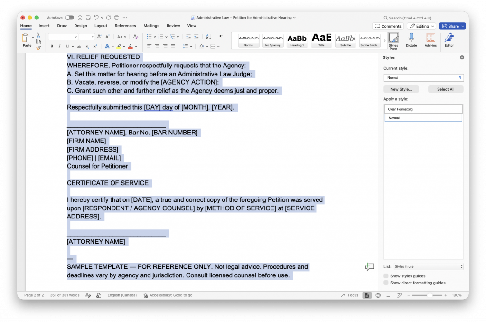486x322 pixels.
Task: Decrease paragraph indent
Action: coord(188,37)
